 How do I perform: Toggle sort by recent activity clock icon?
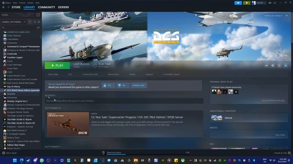click(x=35, y=22)
